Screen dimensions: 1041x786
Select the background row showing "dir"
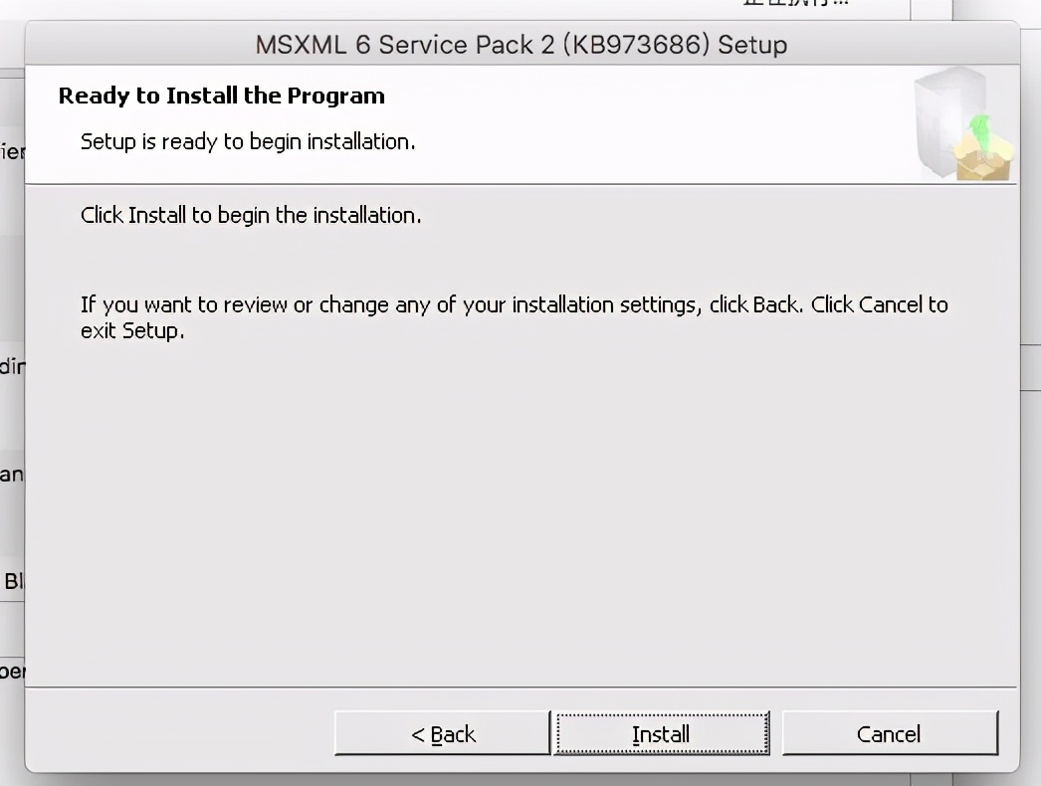(12, 366)
